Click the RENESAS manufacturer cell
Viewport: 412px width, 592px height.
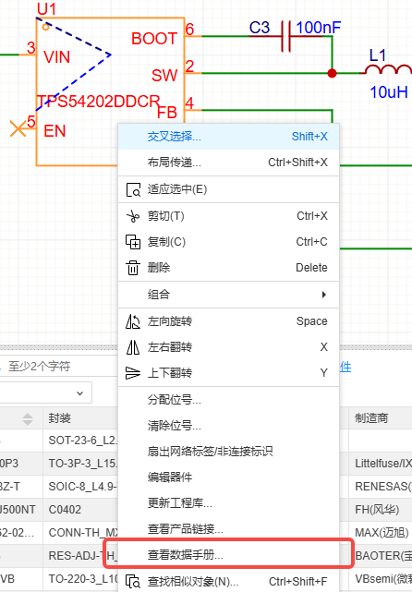coord(381,487)
